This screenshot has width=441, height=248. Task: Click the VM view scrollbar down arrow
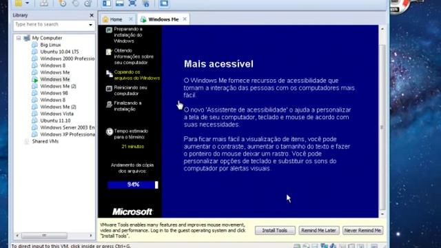click(382, 214)
